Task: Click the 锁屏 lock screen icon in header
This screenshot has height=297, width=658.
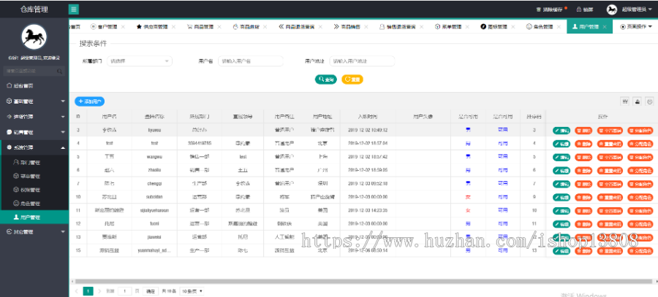Action: click(579, 9)
